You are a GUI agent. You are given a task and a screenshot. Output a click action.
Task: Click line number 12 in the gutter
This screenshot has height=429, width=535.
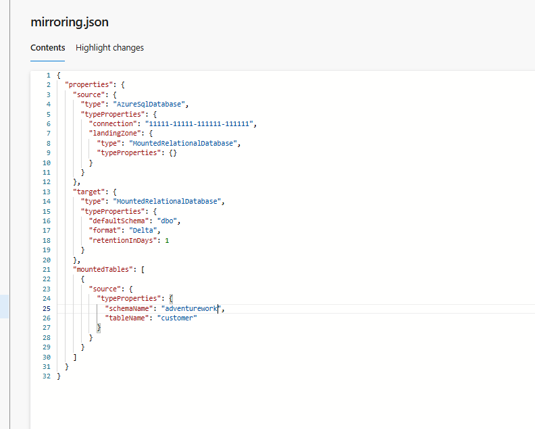click(x=47, y=182)
